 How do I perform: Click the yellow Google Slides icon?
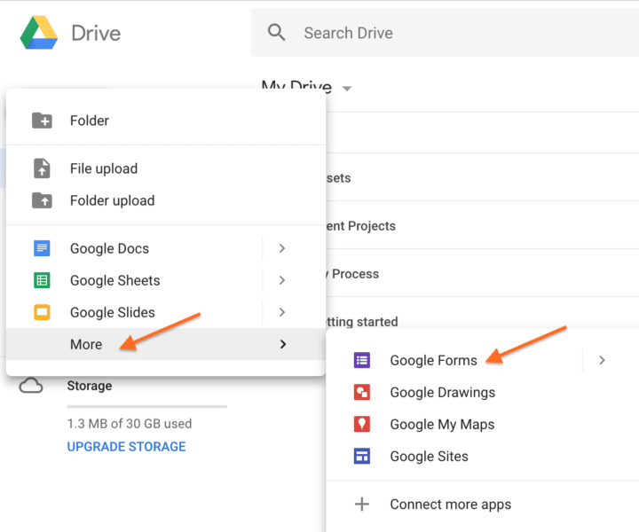click(x=42, y=312)
